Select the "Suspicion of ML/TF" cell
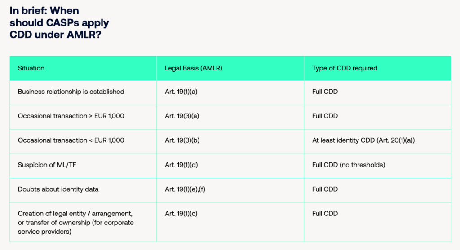Image resolution: width=460 pixels, height=250 pixels. pyautogui.click(x=46, y=165)
